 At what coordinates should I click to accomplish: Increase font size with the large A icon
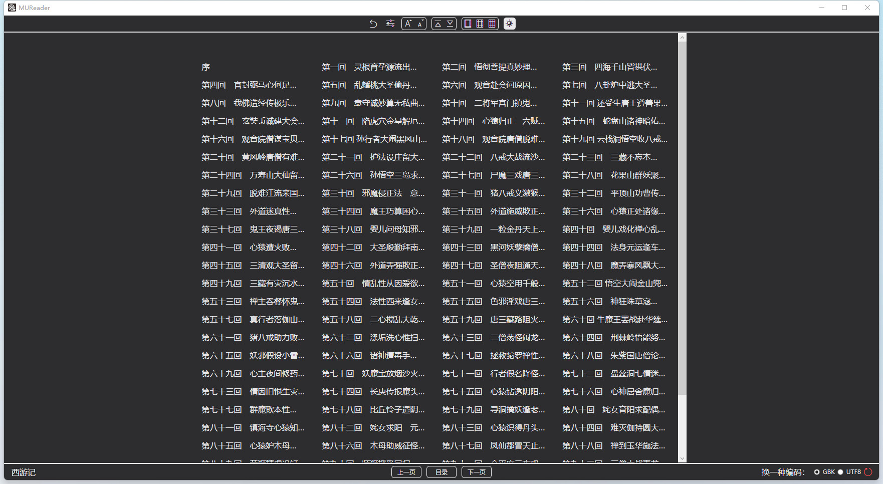click(x=408, y=24)
